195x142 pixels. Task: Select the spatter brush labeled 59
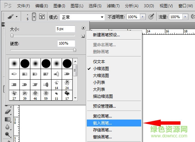pyautogui.click(x=46, y=95)
